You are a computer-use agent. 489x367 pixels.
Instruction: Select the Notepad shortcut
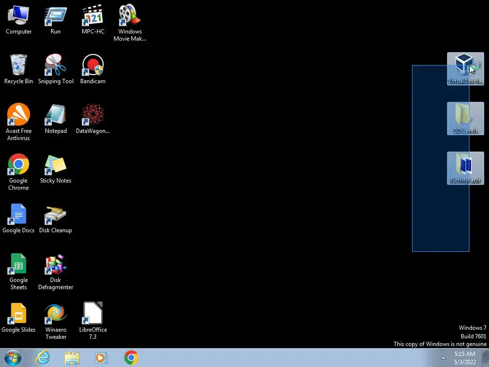click(x=55, y=119)
